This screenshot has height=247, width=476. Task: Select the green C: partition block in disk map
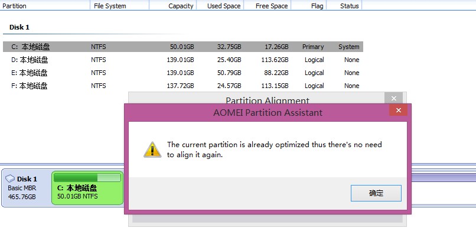click(87, 188)
